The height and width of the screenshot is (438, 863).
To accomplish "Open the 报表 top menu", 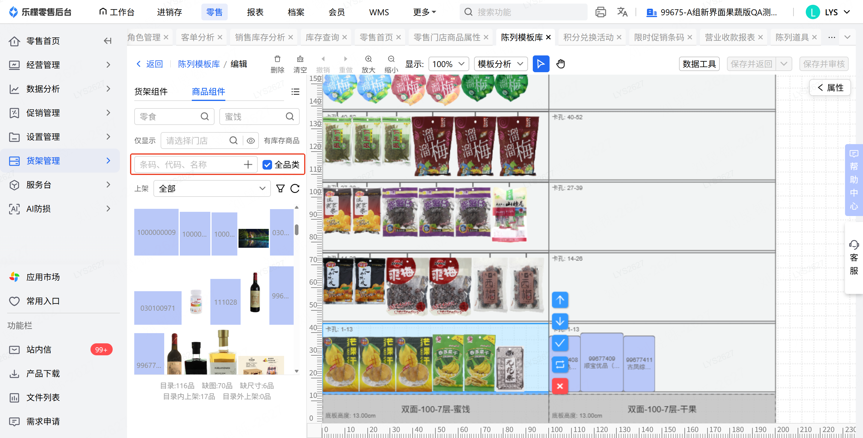I will (x=255, y=12).
